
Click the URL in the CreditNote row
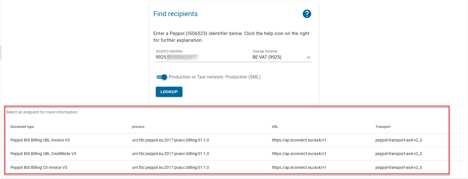click(x=299, y=154)
